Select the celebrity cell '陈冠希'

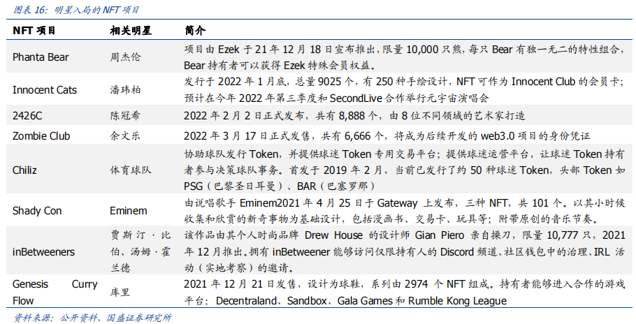(125, 116)
